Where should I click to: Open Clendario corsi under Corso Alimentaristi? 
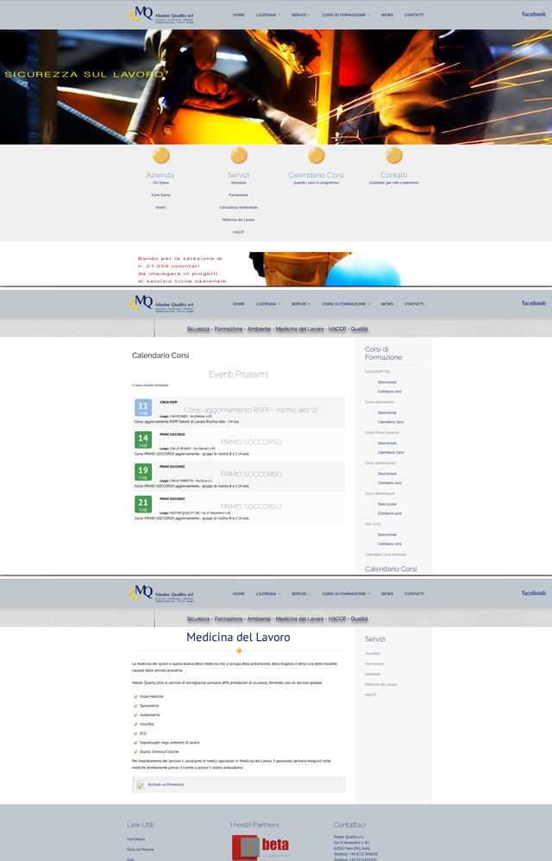(390, 483)
